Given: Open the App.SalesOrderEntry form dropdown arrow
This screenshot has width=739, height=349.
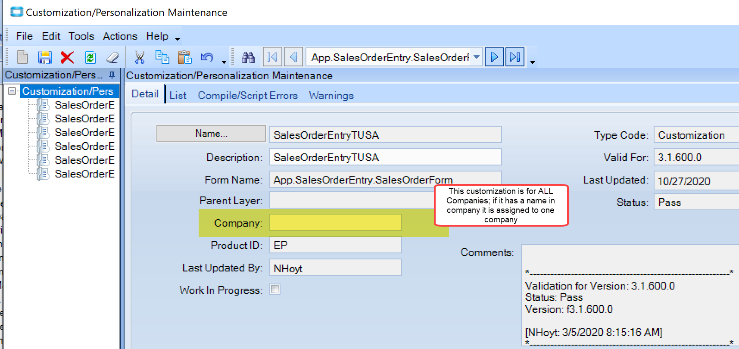Looking at the screenshot, I should tap(477, 57).
